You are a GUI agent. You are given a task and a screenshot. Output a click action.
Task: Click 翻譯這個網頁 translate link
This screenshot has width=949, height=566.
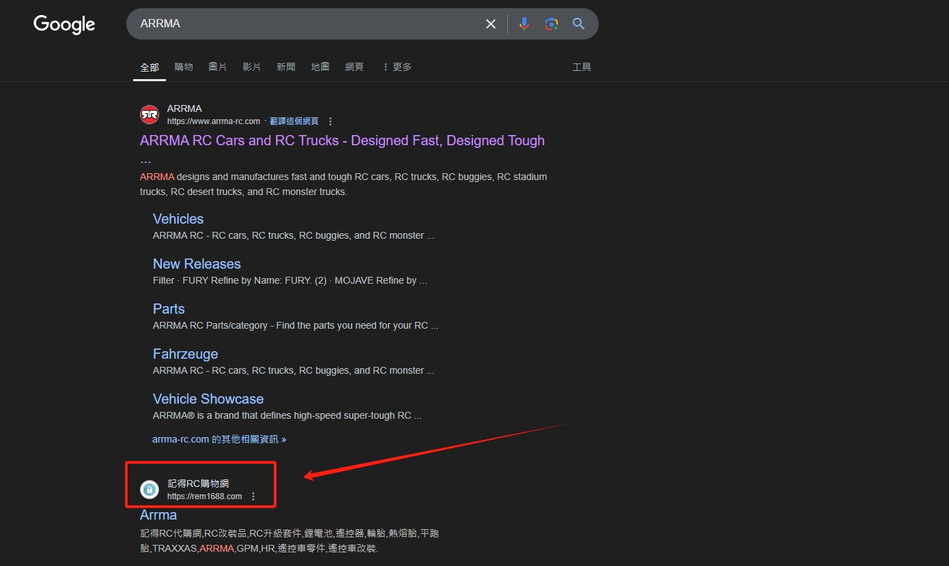pyautogui.click(x=294, y=121)
